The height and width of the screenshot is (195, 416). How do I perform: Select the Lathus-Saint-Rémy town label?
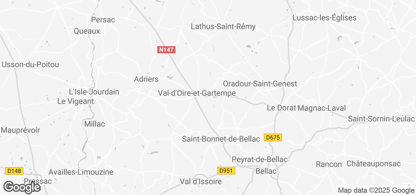pos(223,27)
